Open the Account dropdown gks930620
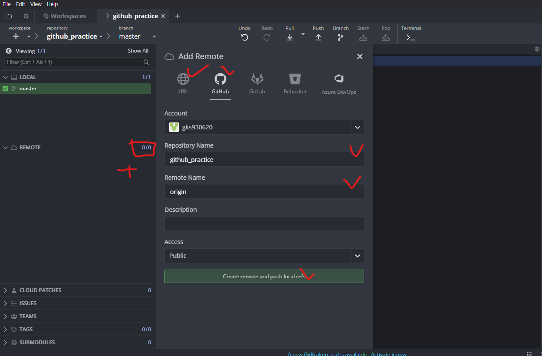Screen dimensions: 542x356 tap(264, 127)
